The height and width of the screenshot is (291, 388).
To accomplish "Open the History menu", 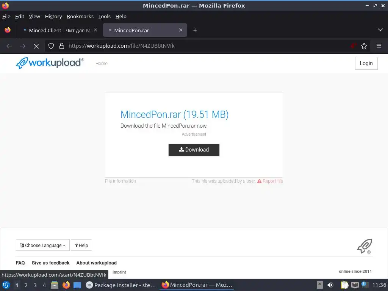I will click(53, 16).
